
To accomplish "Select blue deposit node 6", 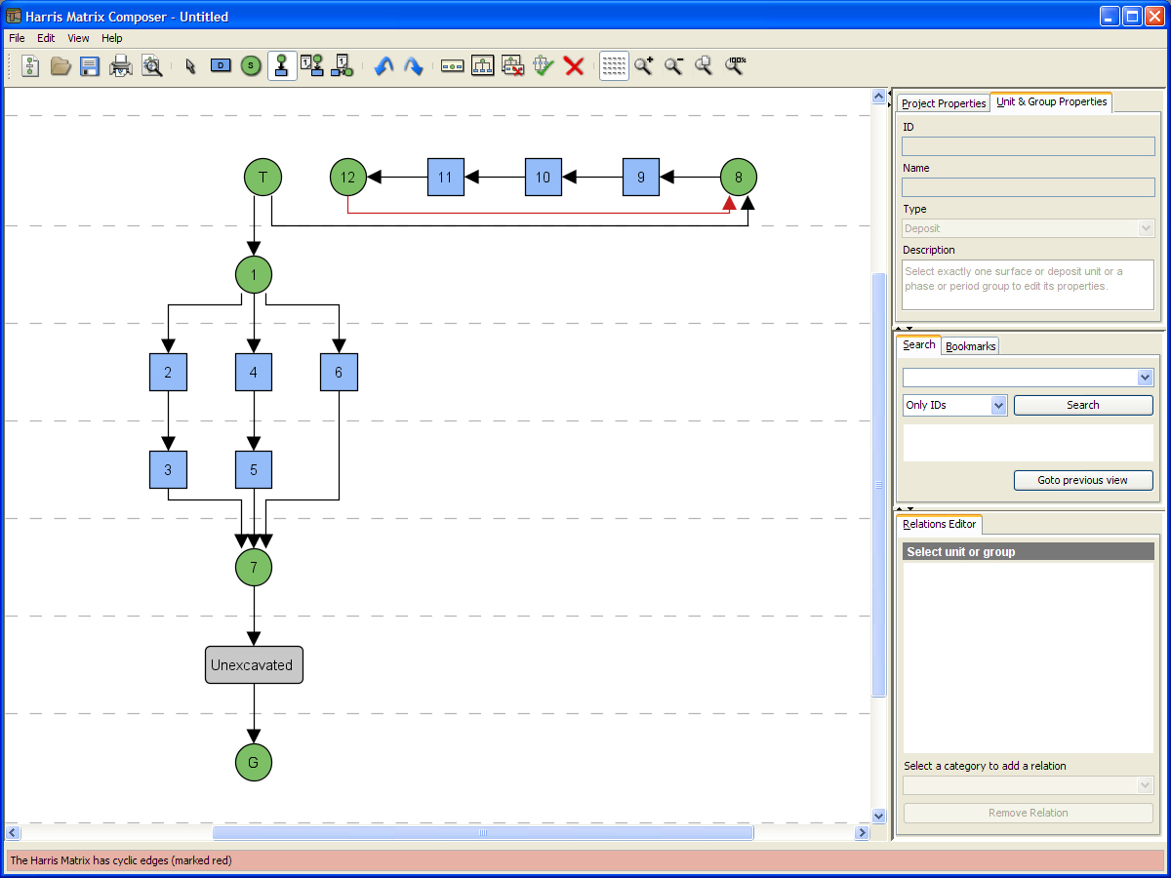I will (x=339, y=372).
